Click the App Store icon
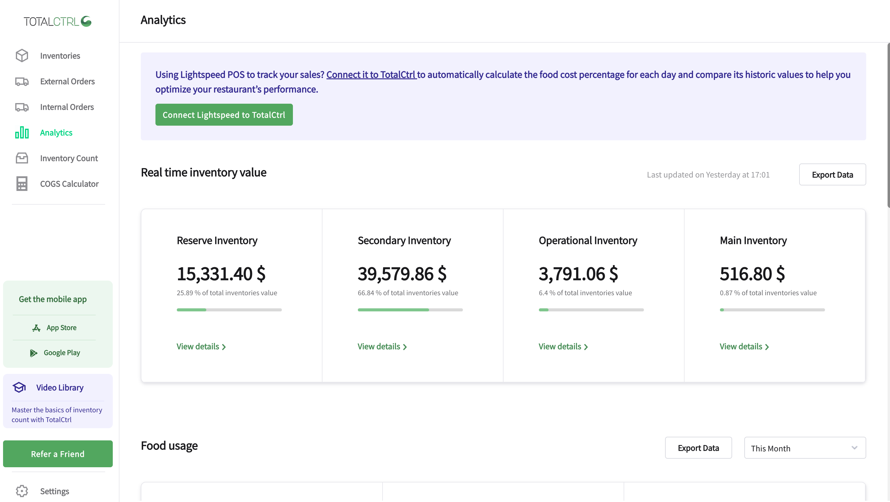This screenshot has width=890, height=502. [x=36, y=328]
